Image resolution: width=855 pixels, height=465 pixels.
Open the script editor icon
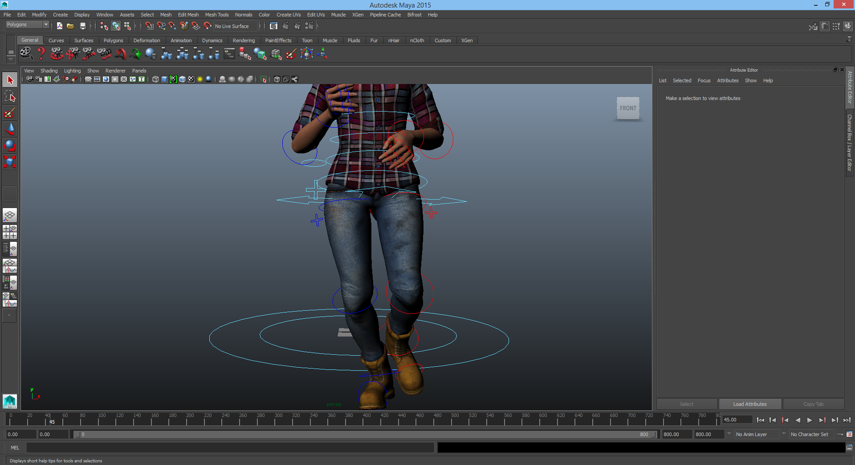pos(849,448)
